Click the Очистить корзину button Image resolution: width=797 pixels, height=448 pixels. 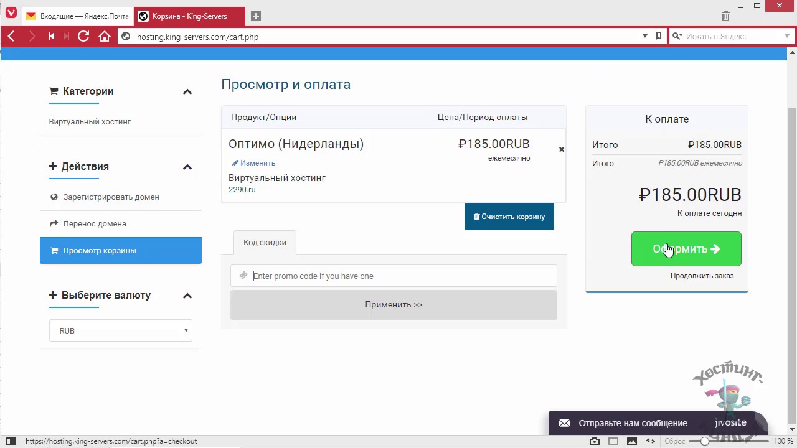click(509, 217)
